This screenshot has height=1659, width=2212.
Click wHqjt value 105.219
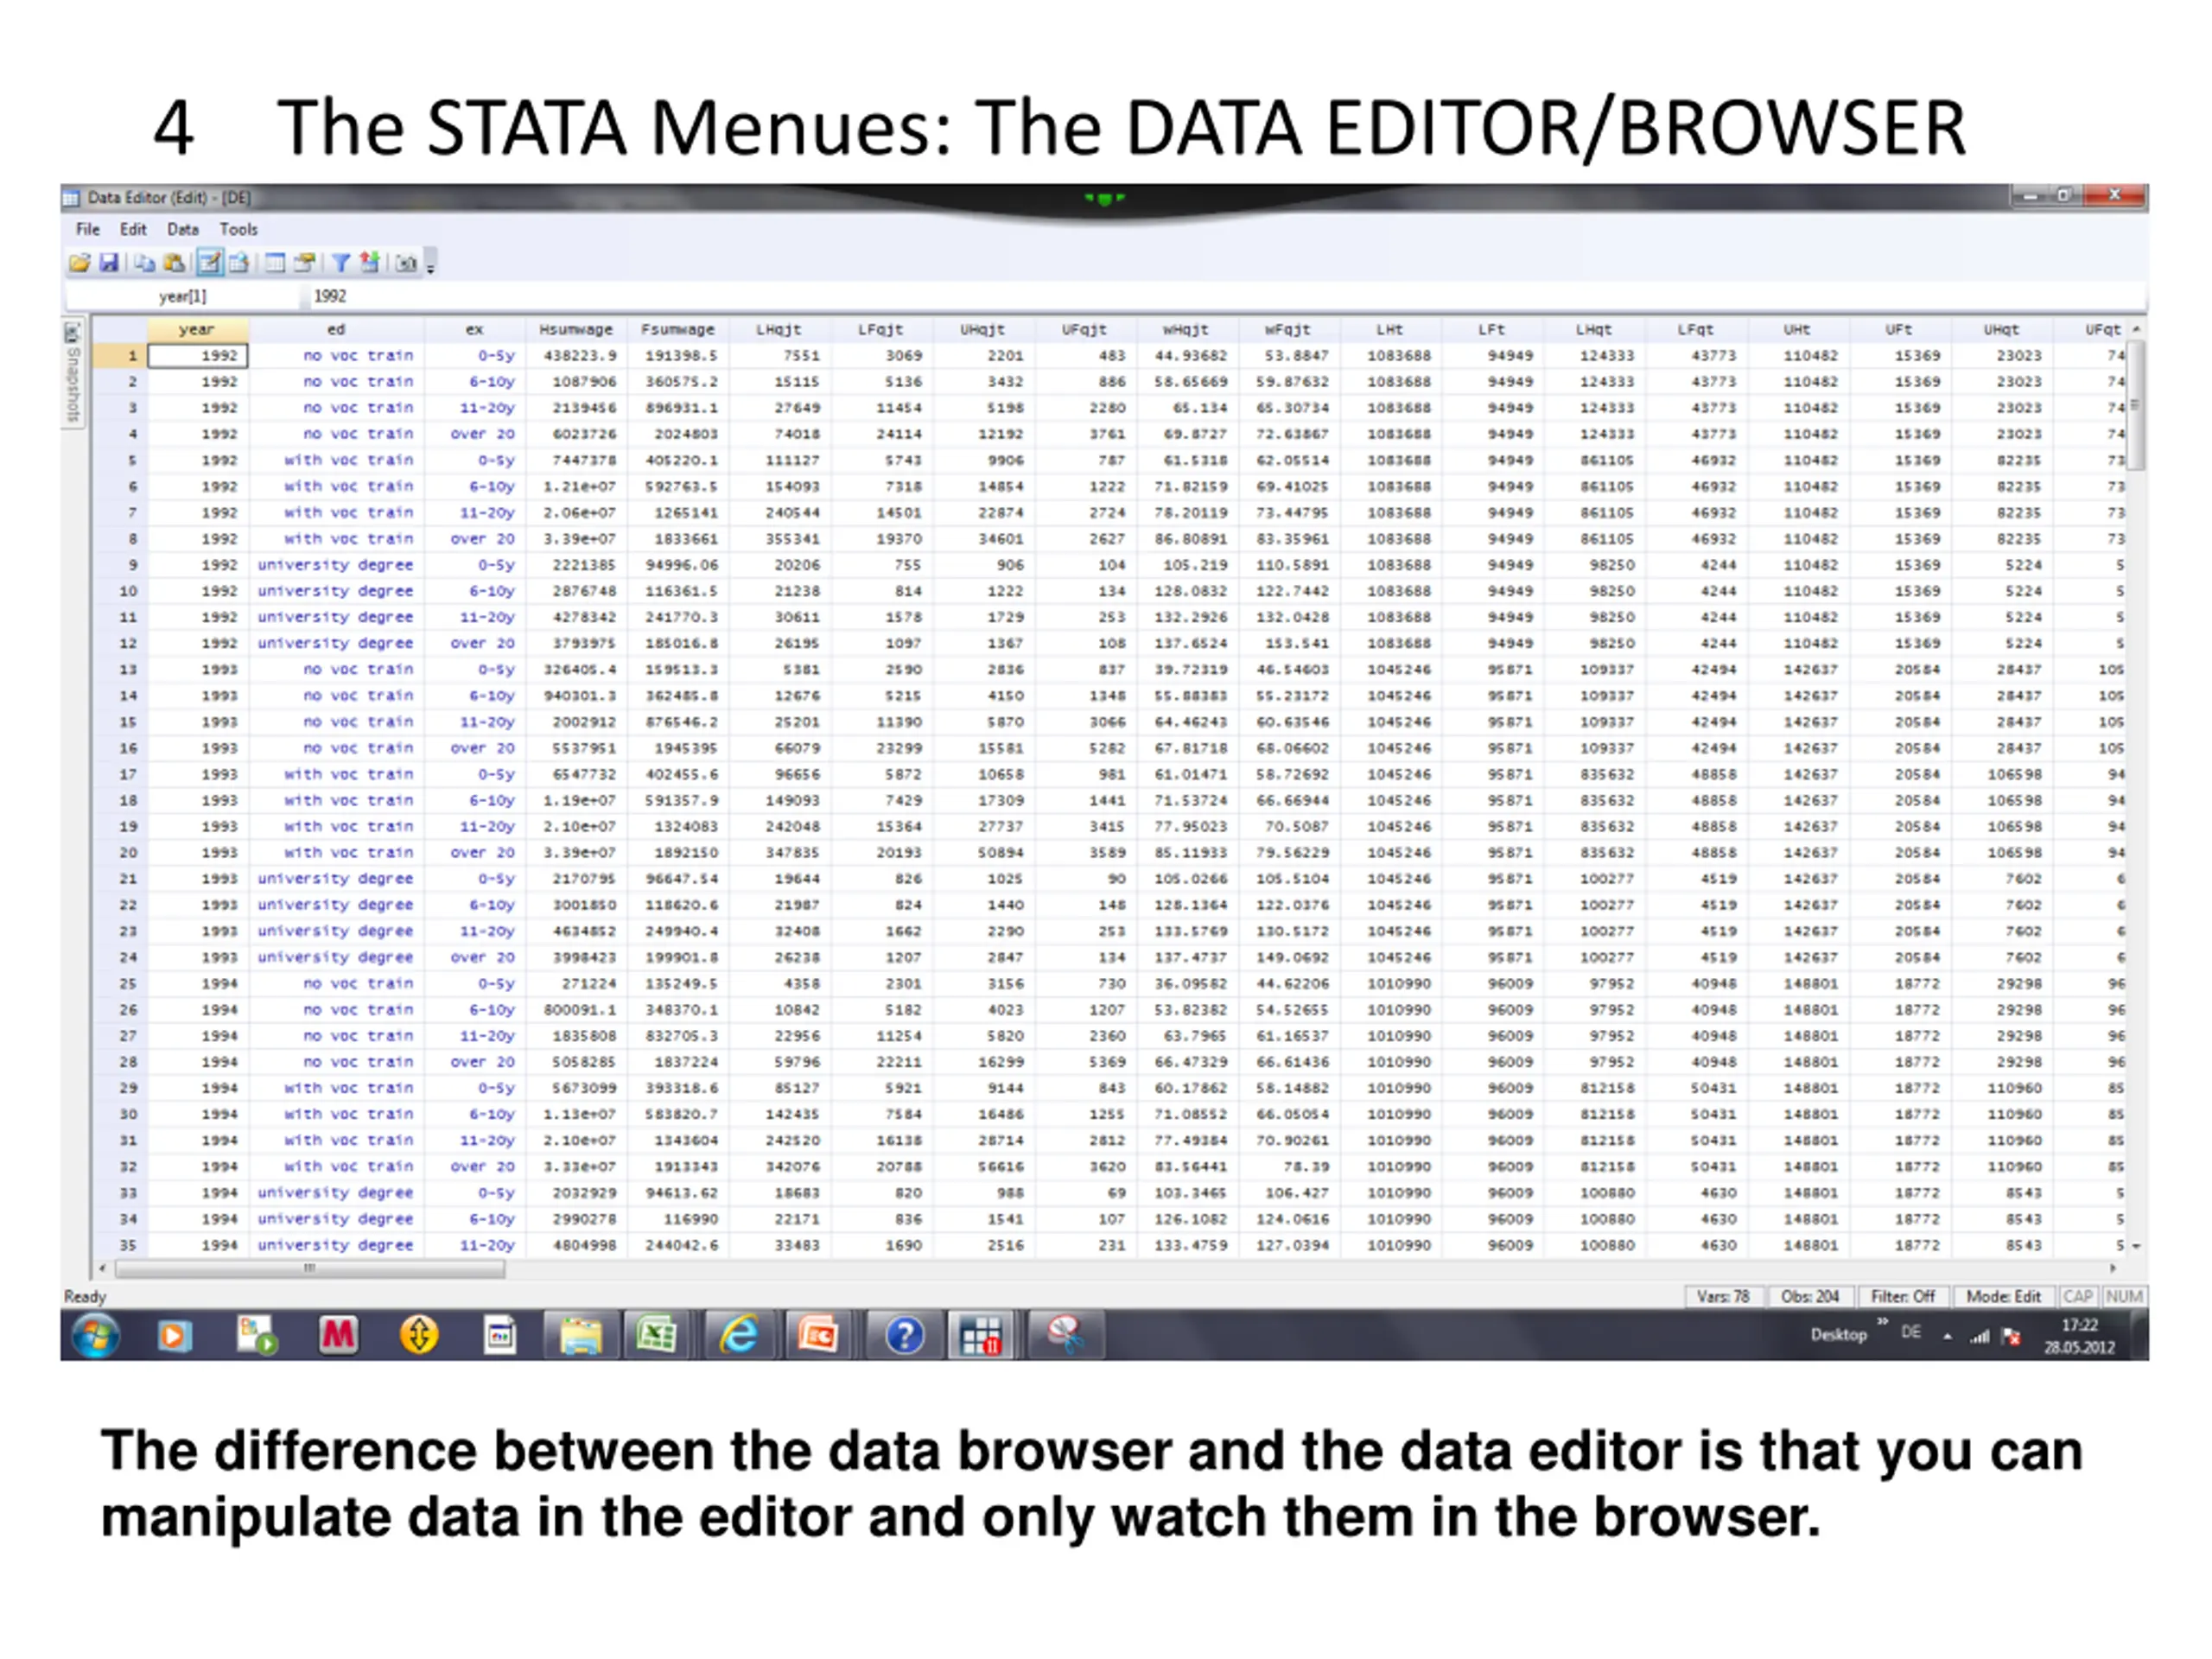1188,565
